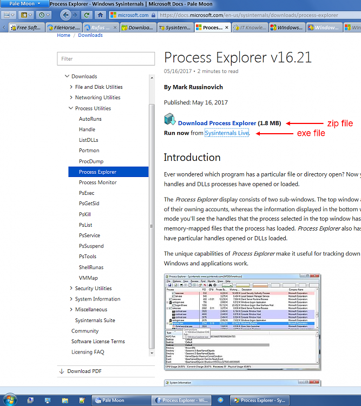
Task: Open the Pale Moon application menu button
Action: click(x=24, y=4)
